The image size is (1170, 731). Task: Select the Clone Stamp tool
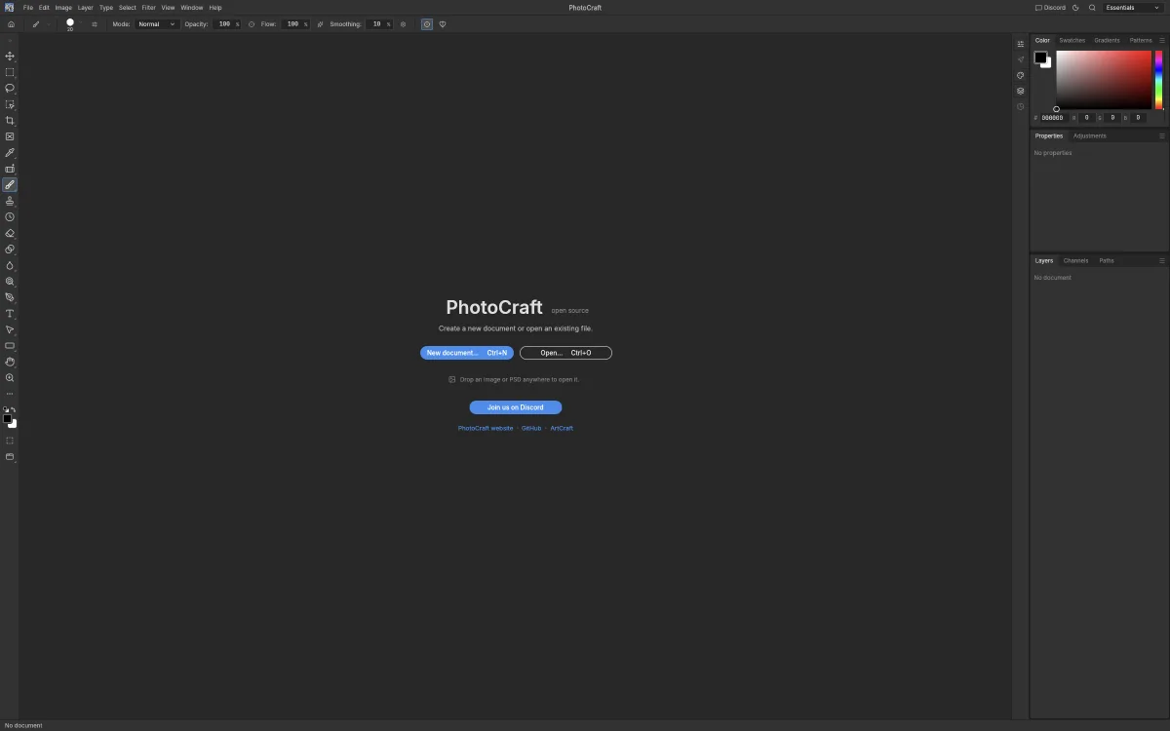click(x=10, y=201)
